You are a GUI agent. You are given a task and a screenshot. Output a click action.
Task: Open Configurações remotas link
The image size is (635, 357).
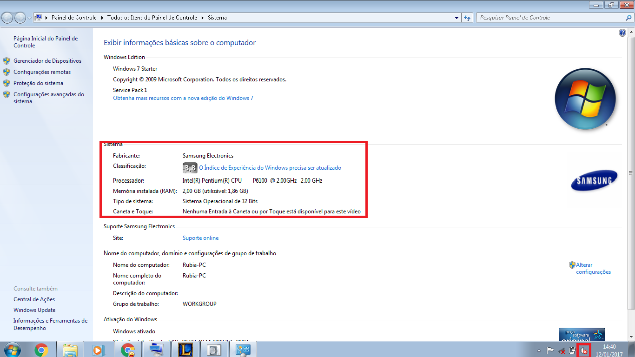pyautogui.click(x=42, y=72)
